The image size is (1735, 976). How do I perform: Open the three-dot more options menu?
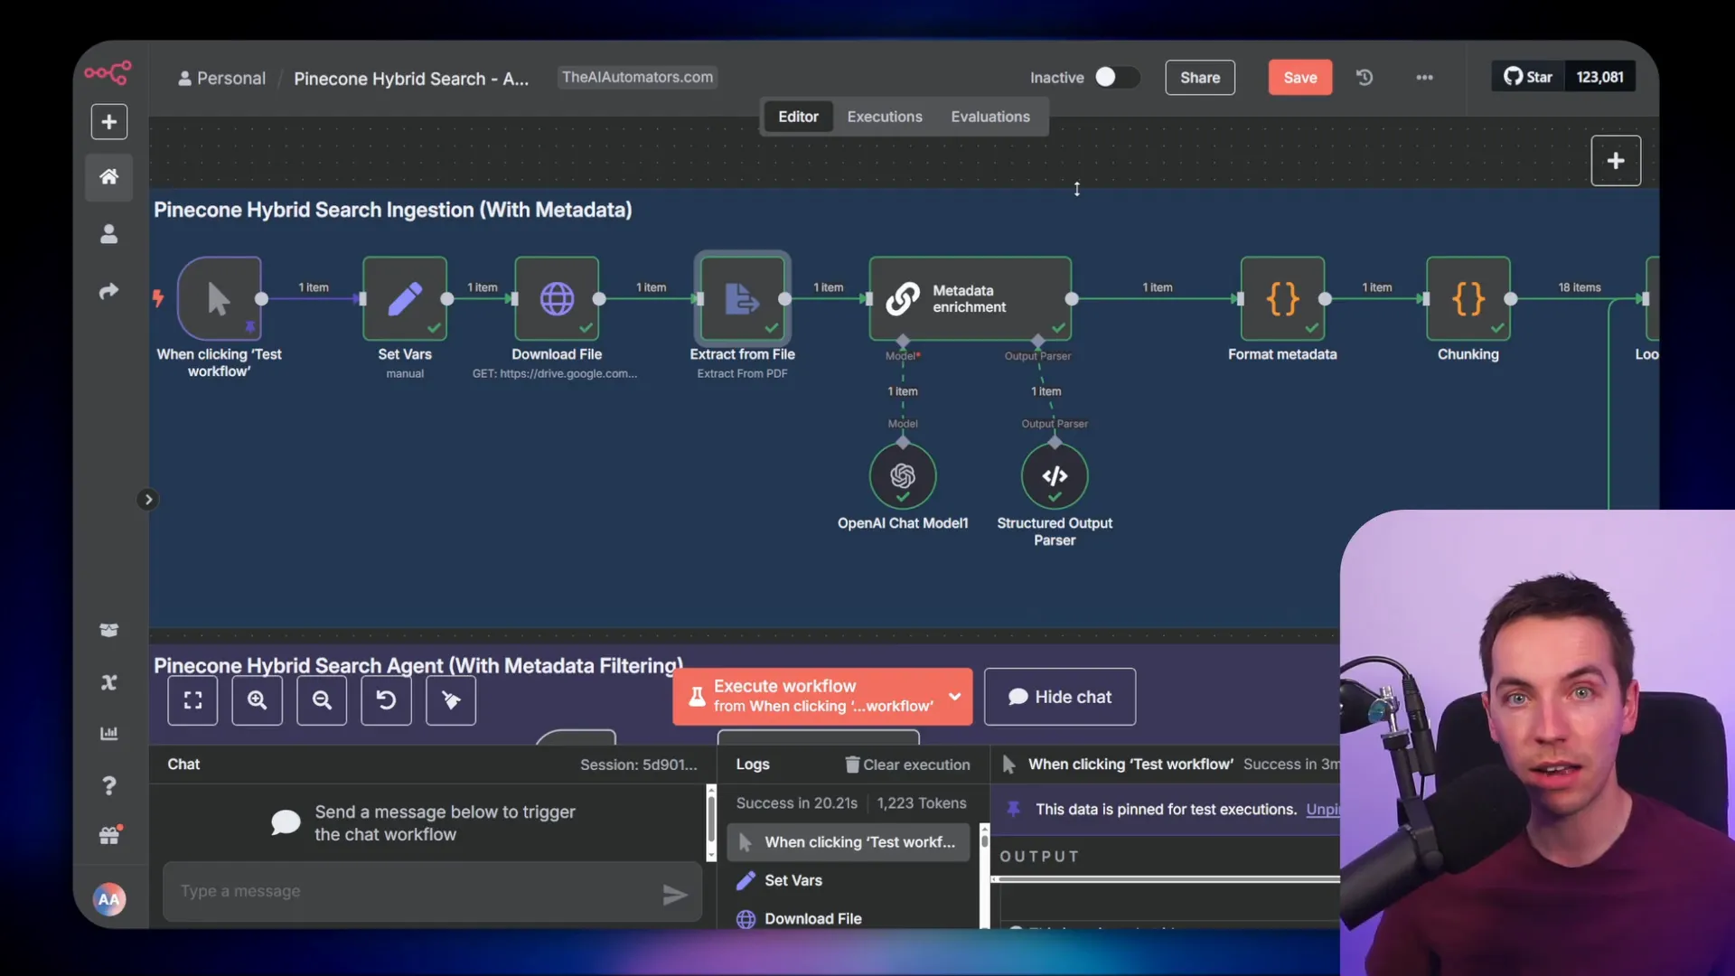tap(1424, 78)
